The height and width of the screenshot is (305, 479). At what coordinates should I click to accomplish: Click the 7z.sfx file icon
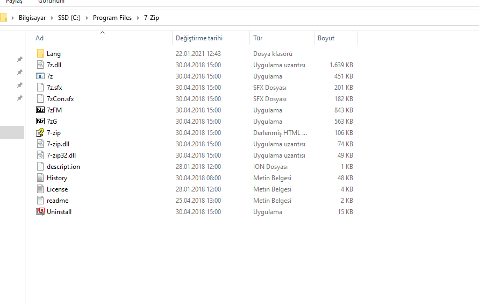pyautogui.click(x=40, y=87)
